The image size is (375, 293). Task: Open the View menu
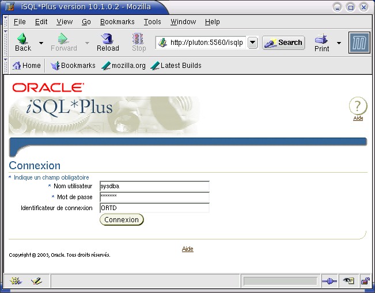point(65,22)
